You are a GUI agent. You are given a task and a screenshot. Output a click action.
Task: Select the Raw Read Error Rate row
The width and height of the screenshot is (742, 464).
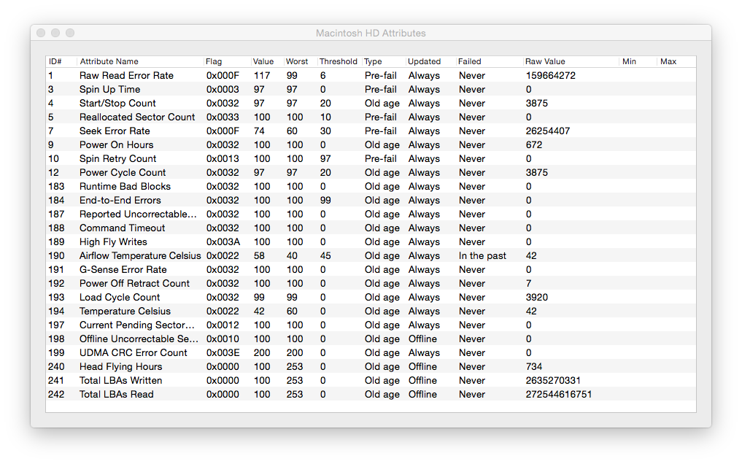click(x=371, y=76)
